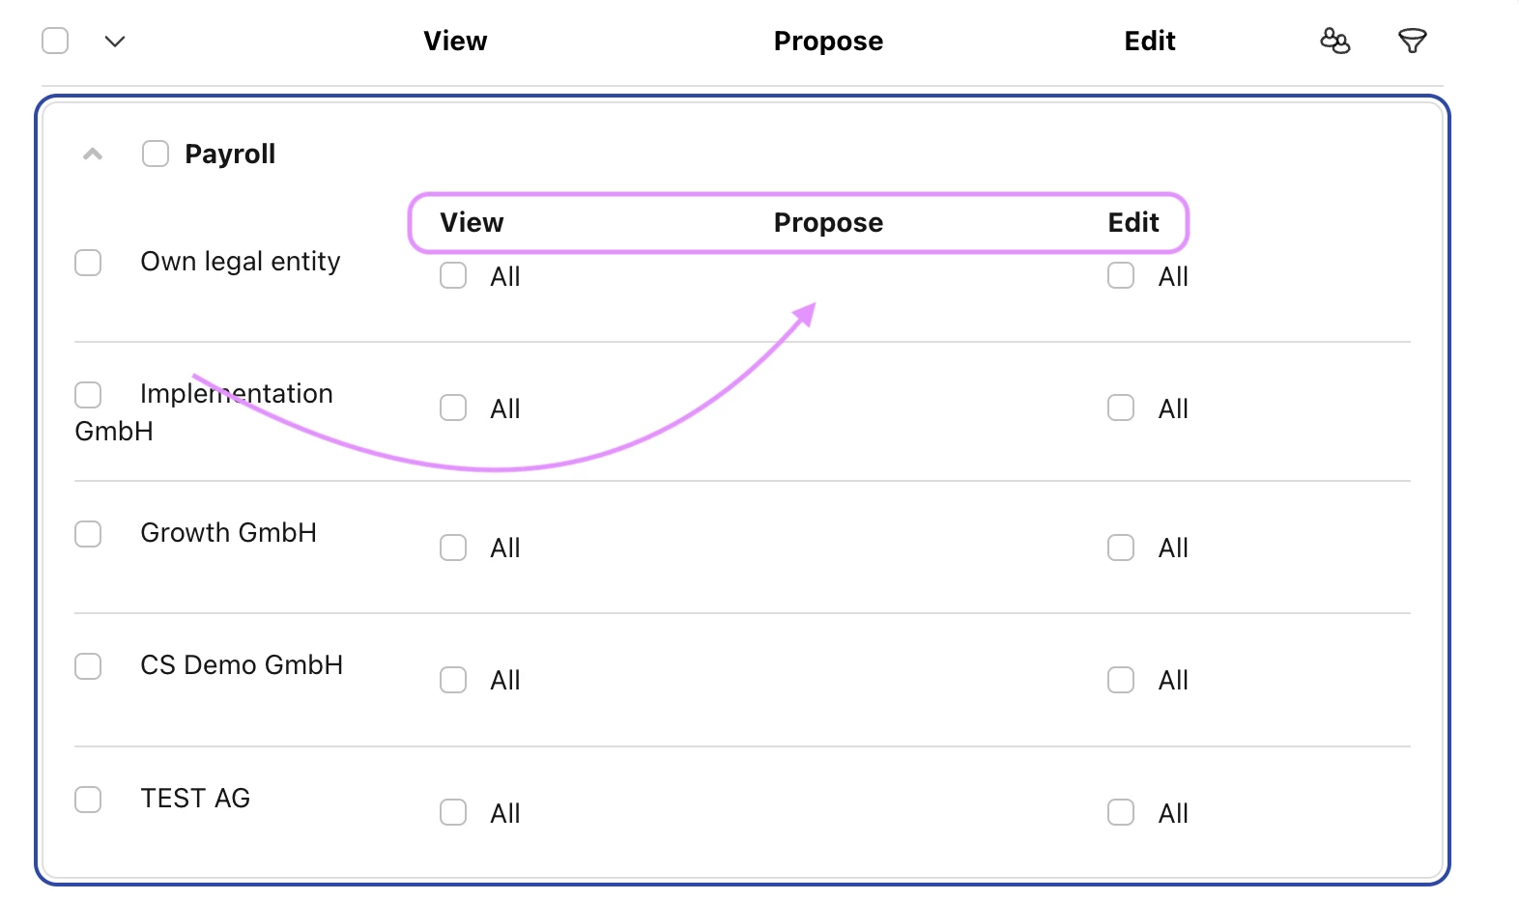Viewport: 1519px width, 900px height.
Task: Click the top Propose column header
Action: (828, 41)
